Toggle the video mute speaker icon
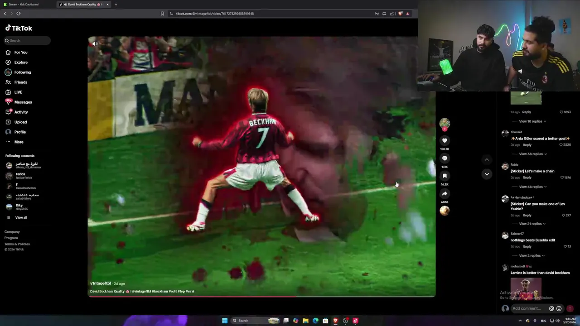 (x=95, y=44)
